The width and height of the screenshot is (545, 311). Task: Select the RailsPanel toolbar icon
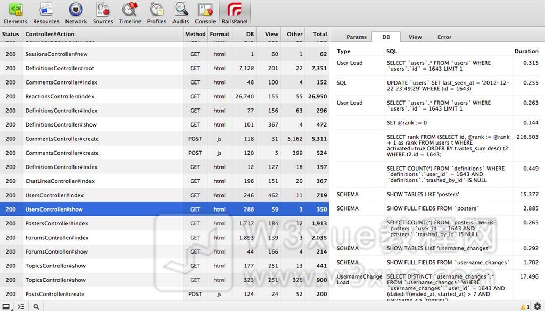[235, 13]
